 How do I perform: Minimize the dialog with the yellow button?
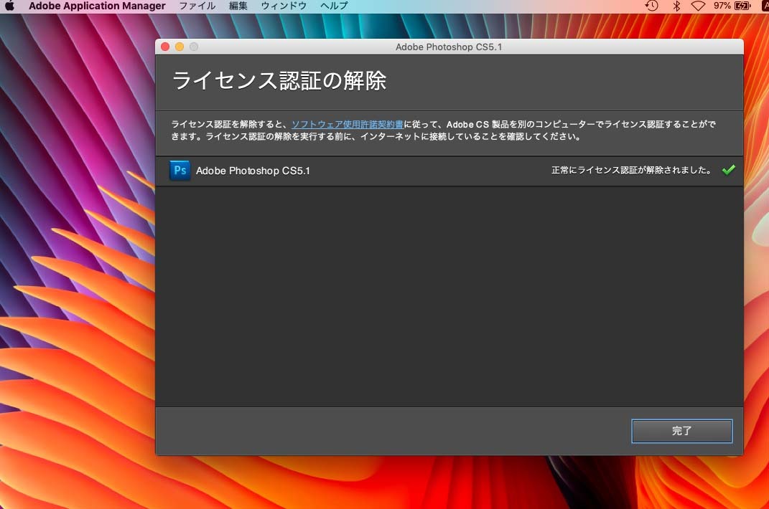[x=180, y=47]
